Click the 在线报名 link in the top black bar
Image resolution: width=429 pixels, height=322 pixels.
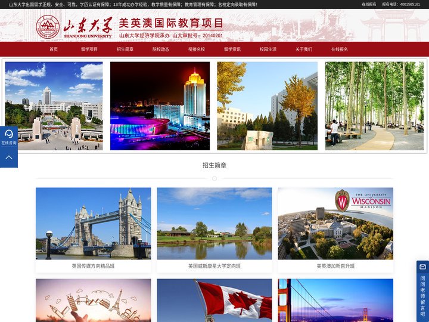[369, 4]
